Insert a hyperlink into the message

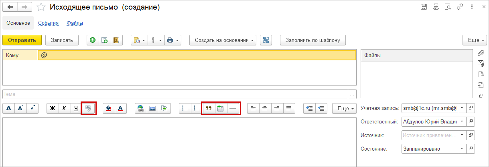tap(140, 108)
